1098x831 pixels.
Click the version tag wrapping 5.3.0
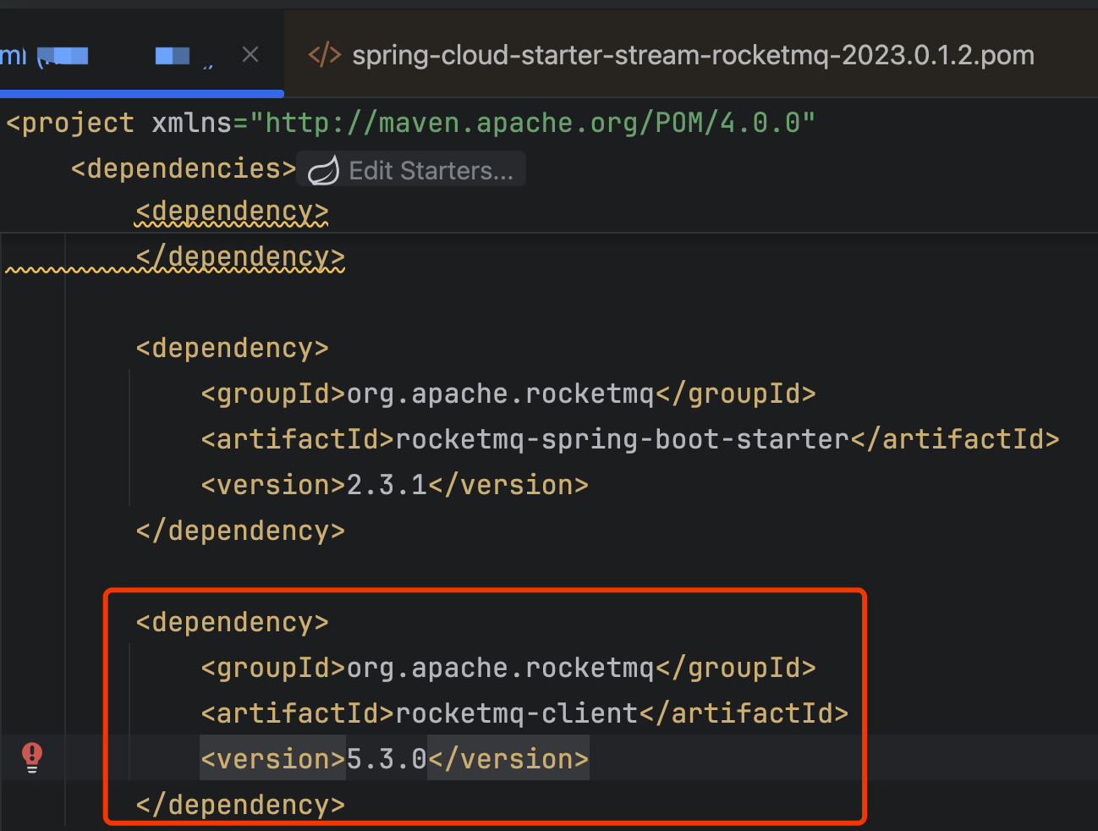point(272,758)
